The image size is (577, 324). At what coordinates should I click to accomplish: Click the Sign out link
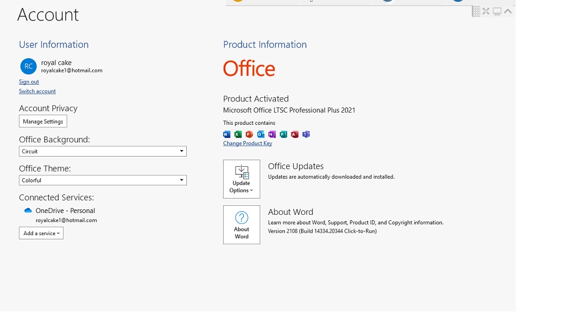(x=29, y=82)
